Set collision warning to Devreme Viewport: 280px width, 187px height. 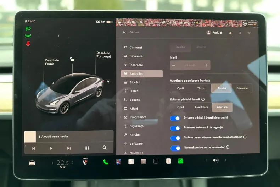coord(242,88)
